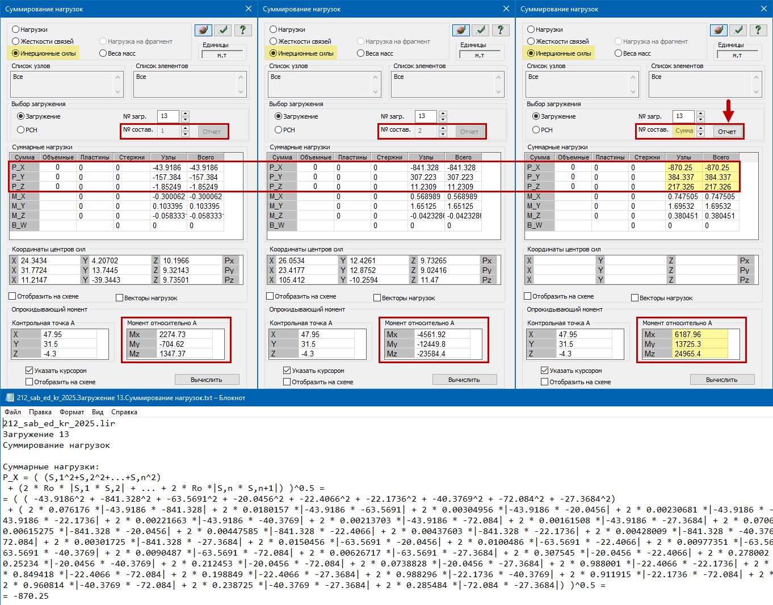Image resolution: width=773 pixels, height=605 pixels.
Task: Open help with question mark in right dialog
Action: point(758,30)
